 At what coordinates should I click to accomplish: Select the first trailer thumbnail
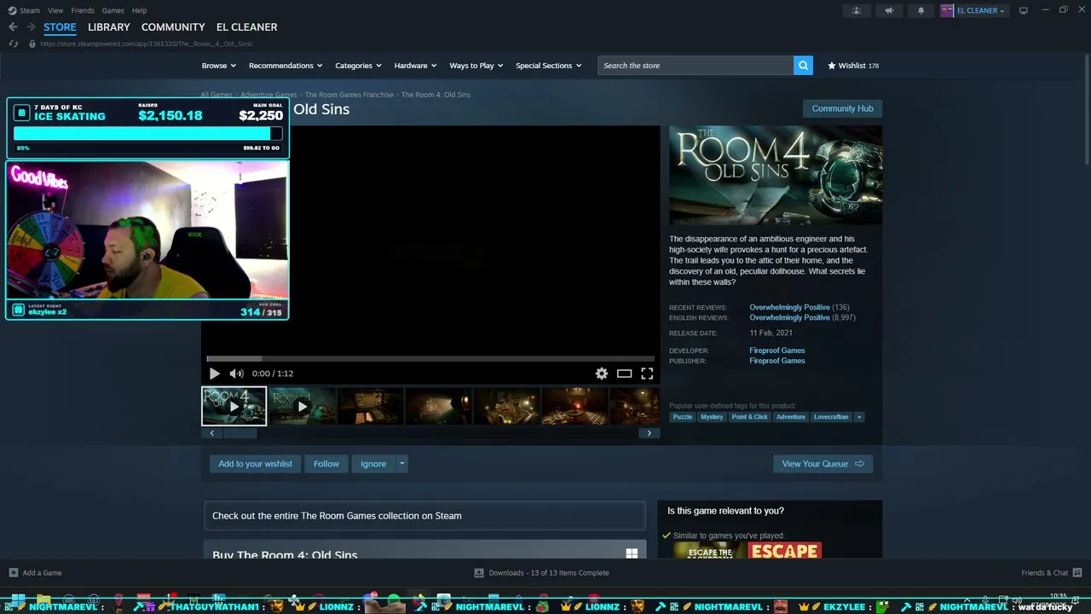click(x=234, y=406)
